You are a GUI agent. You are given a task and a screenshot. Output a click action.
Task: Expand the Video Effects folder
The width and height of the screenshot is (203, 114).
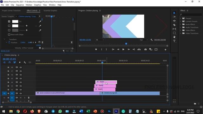180,30
